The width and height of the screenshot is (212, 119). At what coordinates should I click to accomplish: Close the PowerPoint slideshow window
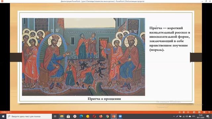coord(210,1)
